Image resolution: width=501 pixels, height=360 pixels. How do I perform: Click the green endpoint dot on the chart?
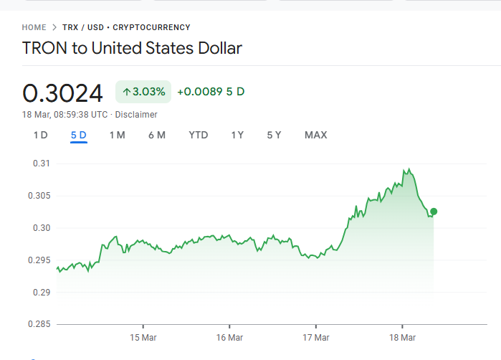434,212
